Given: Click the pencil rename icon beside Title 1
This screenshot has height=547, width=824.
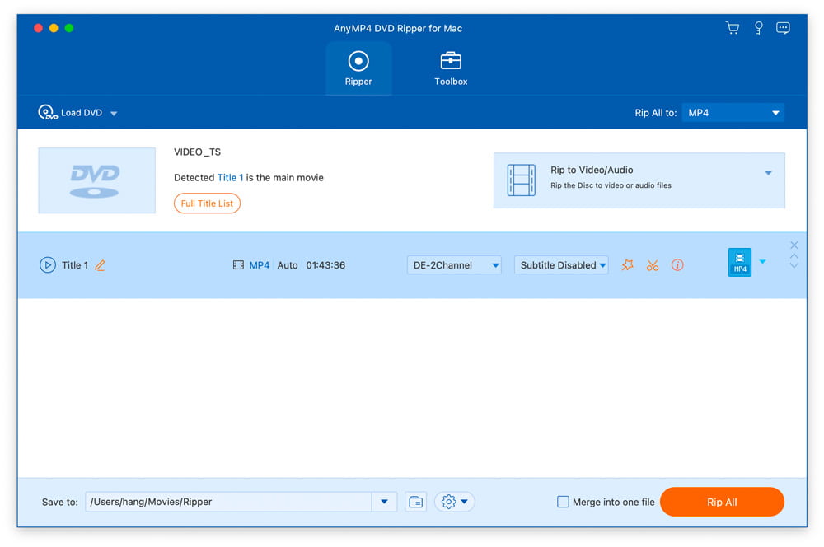Looking at the screenshot, I should pyautogui.click(x=100, y=265).
